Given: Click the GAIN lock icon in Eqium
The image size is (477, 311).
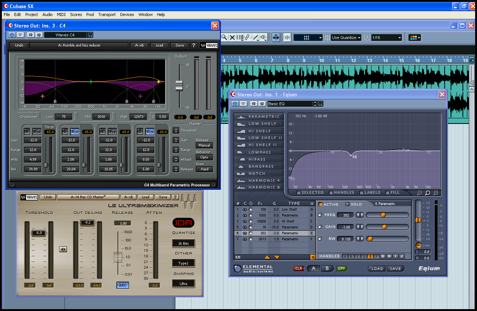Looking at the screenshot, I should pyautogui.click(x=320, y=227).
